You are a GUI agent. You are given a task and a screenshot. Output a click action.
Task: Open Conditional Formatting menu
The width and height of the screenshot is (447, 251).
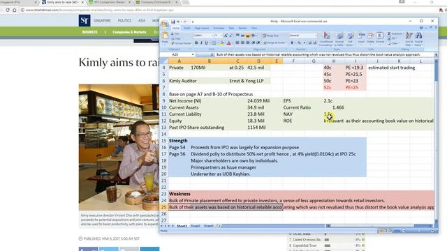[x=326, y=39]
